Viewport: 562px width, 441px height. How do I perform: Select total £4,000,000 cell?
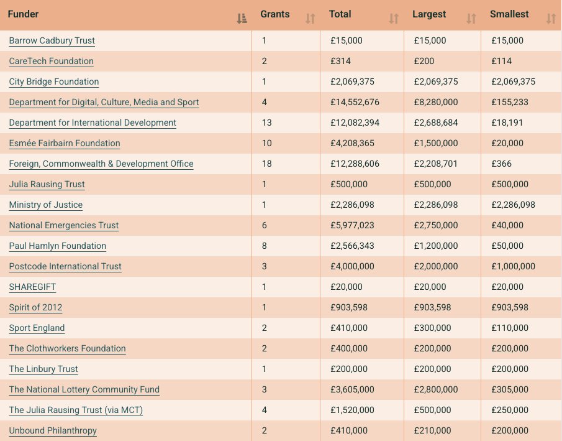(362, 266)
